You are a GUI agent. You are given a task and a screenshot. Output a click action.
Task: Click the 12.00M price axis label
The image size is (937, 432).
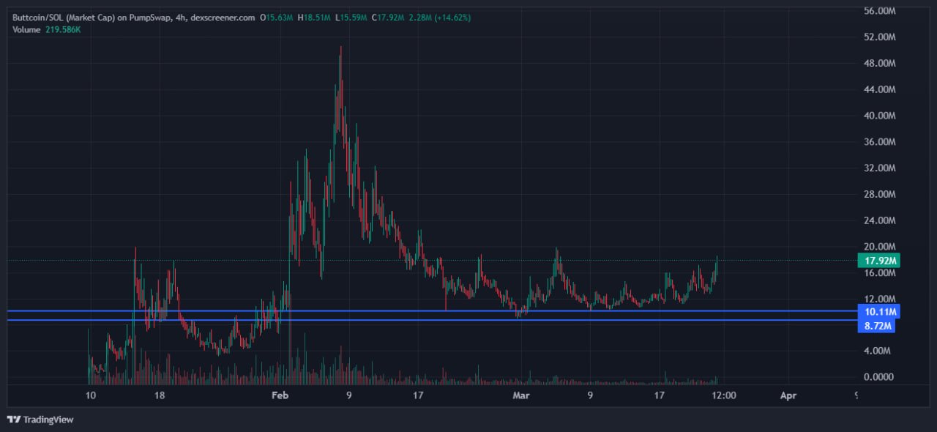(x=879, y=299)
